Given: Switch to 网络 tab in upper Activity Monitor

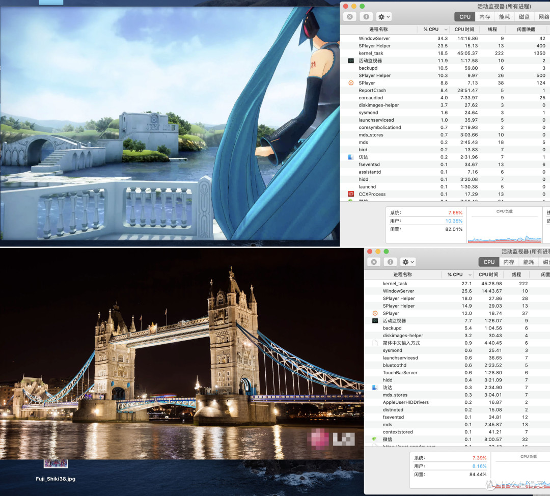Looking at the screenshot, I should point(542,16).
